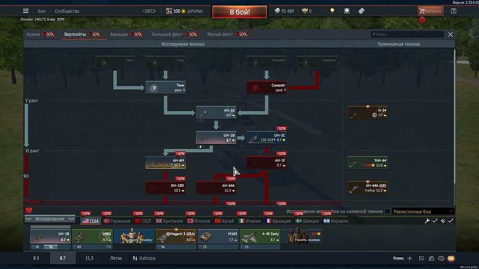
Task: Switch to the Армия tab
Action: tap(33, 34)
